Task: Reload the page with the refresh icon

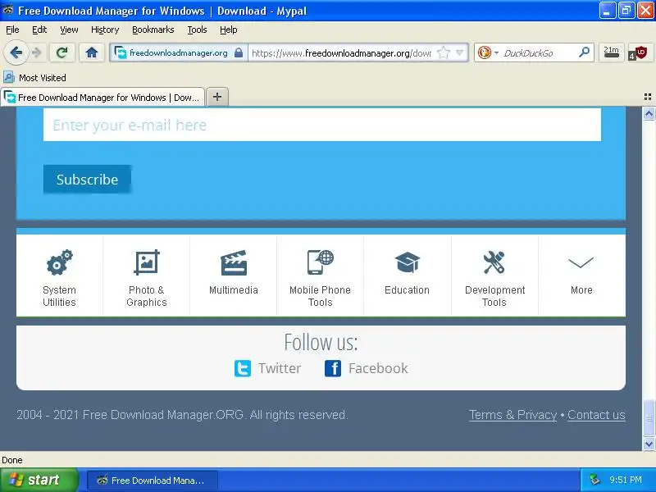Action: coord(62,52)
